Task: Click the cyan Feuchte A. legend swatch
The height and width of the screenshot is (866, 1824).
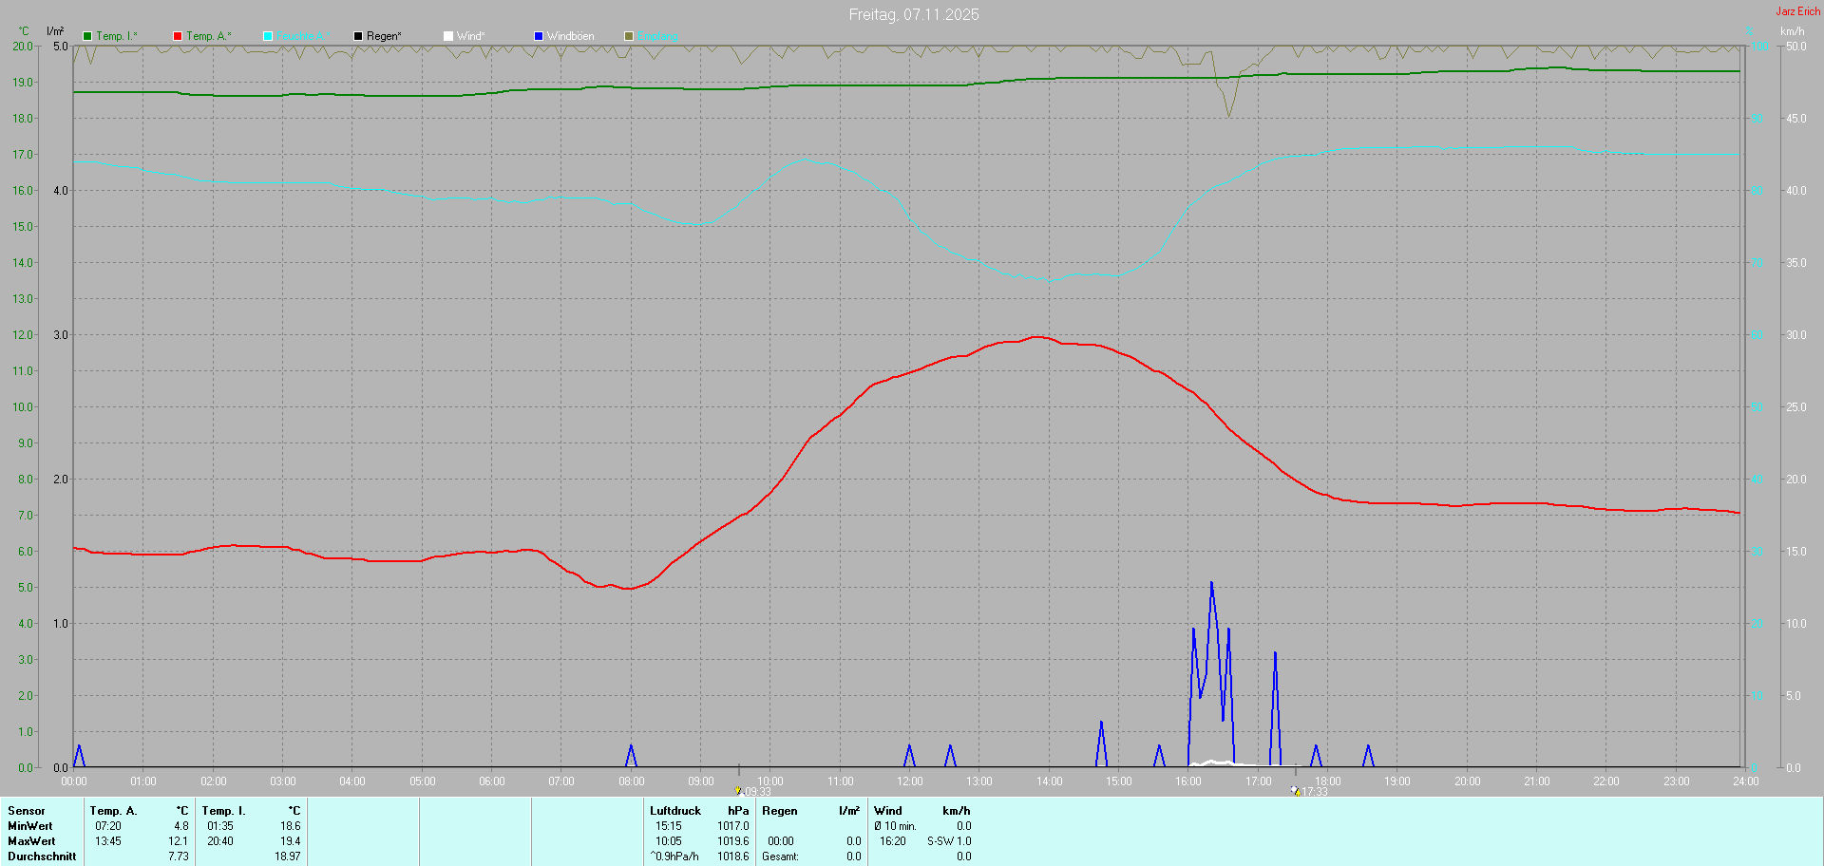Action: point(268,36)
